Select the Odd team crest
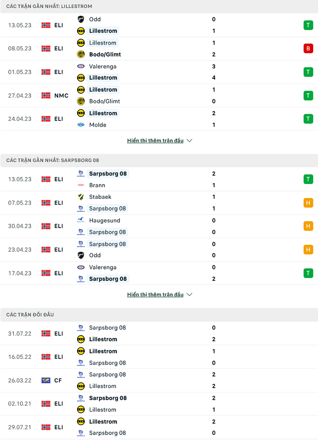The image size is (318, 442). (82, 19)
